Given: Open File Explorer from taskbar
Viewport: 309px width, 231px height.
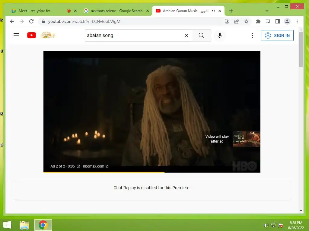Looking at the screenshot, I should pyautogui.click(x=24, y=225).
